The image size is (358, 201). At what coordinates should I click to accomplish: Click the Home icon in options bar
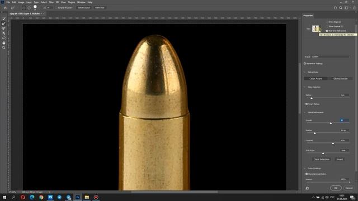pyautogui.click(x=5, y=8)
